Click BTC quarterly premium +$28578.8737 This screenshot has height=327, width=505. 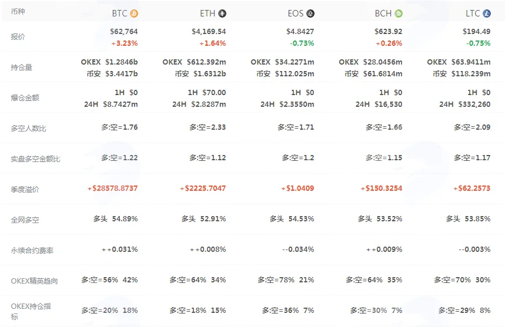(112, 188)
